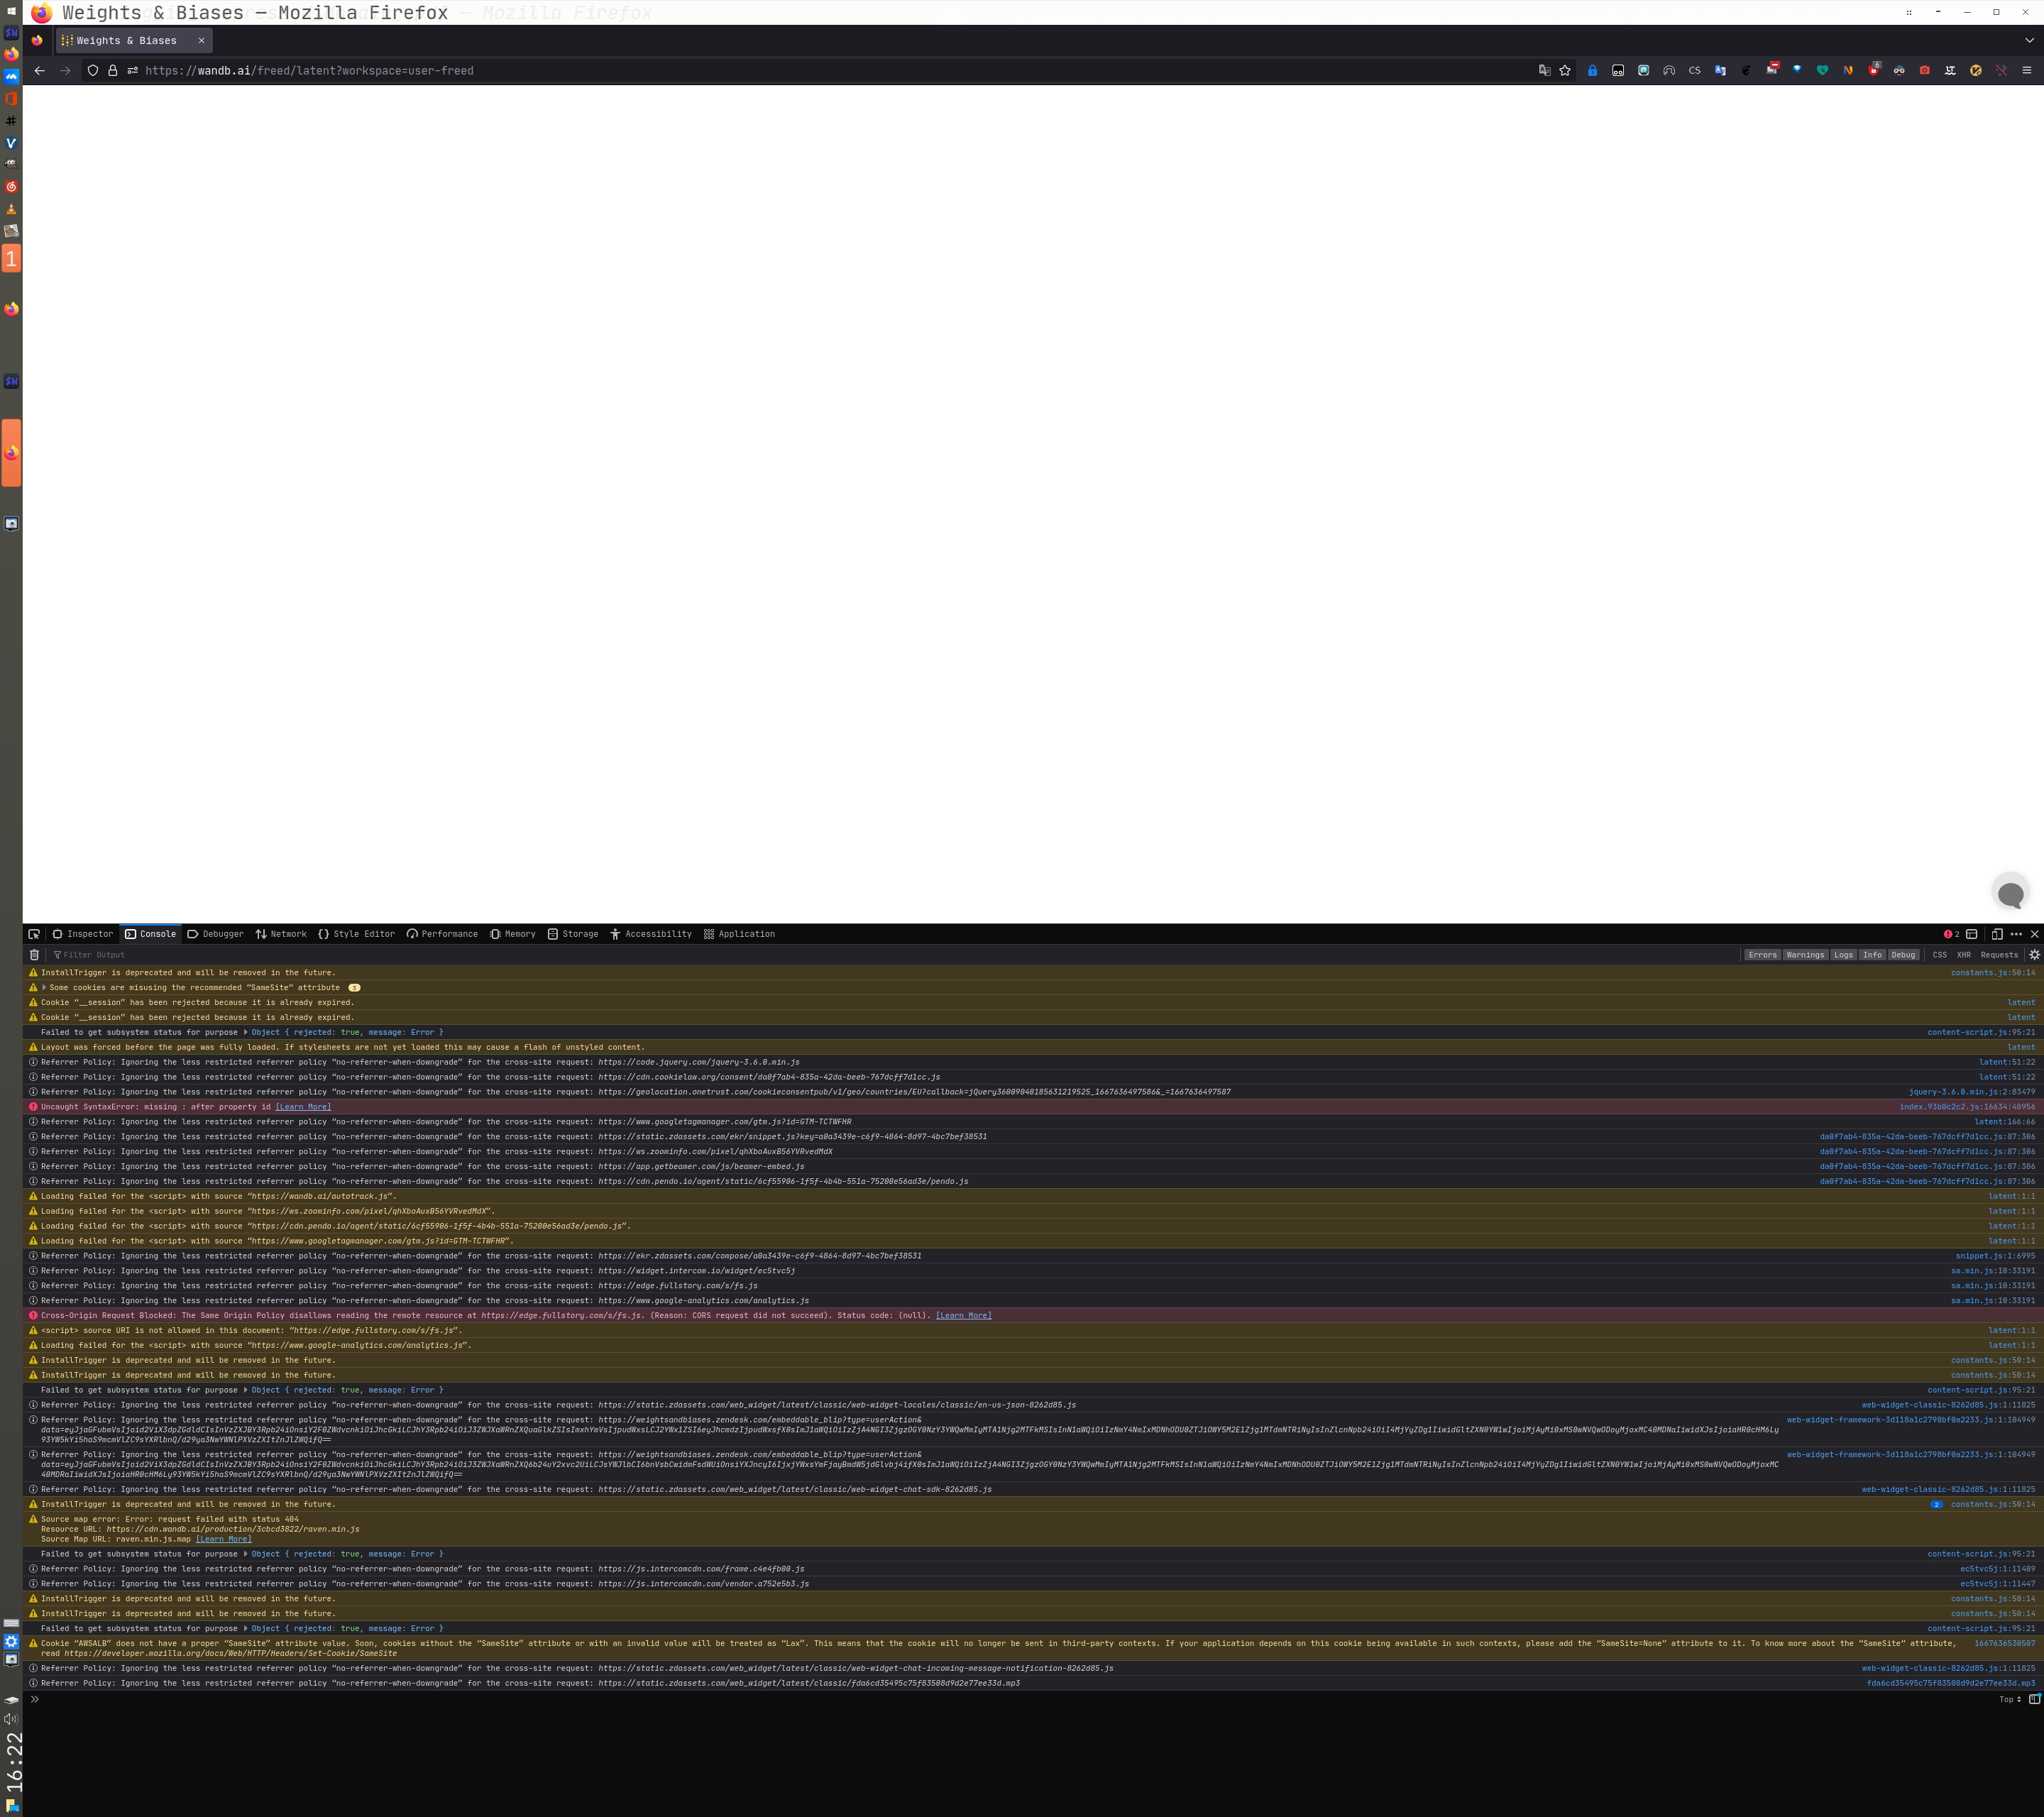Click Learn More on the SyntaxError

(302, 1106)
